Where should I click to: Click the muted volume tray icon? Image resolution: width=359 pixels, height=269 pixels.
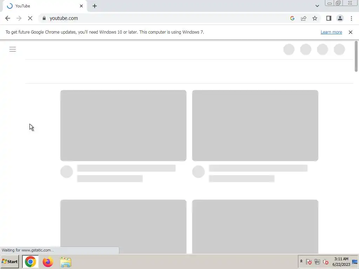click(x=325, y=261)
